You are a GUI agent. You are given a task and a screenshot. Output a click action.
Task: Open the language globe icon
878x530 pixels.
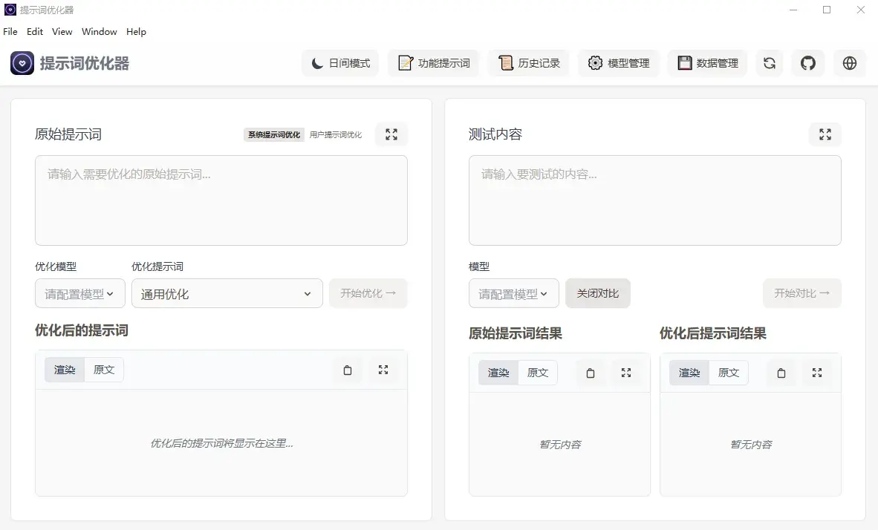tap(849, 63)
